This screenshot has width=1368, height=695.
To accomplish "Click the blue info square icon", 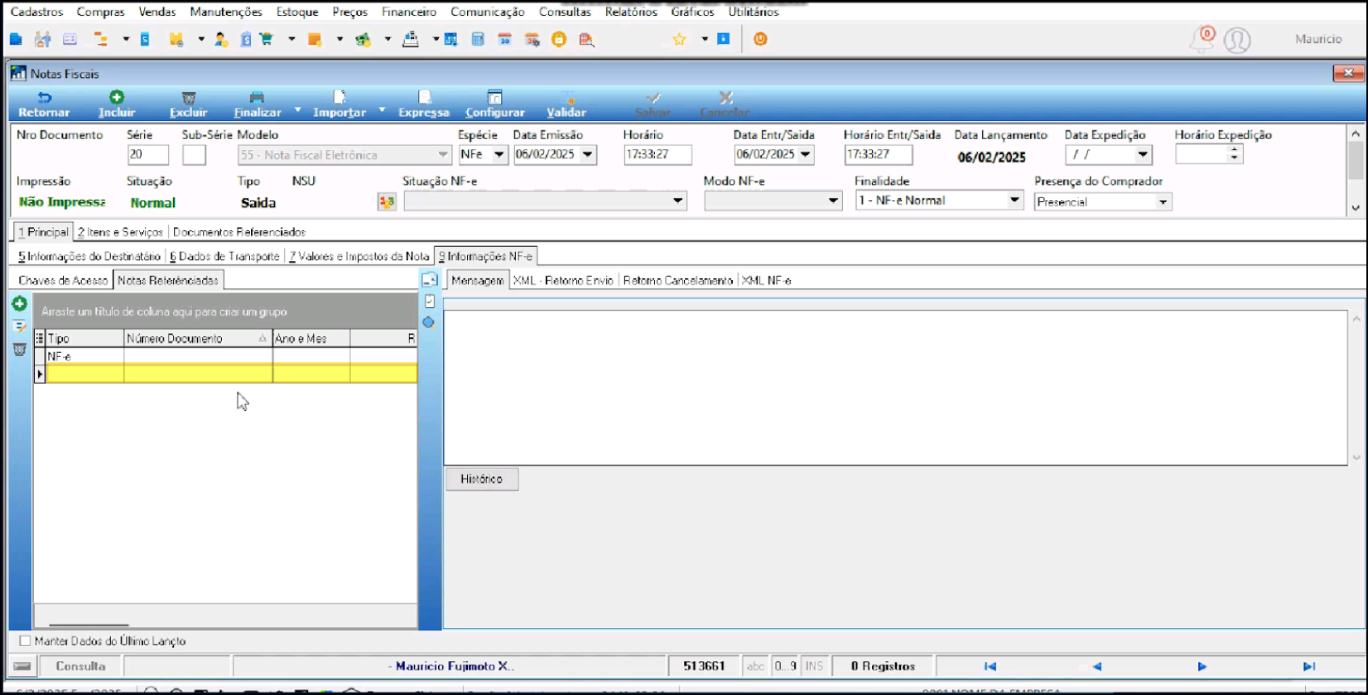I will (x=723, y=39).
